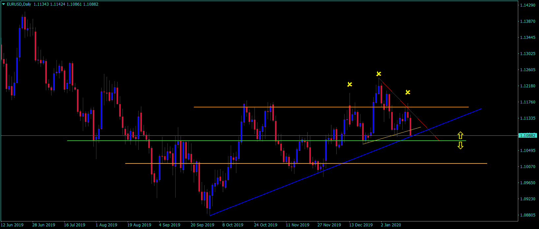Select the highest yellow X marker

pos(379,74)
